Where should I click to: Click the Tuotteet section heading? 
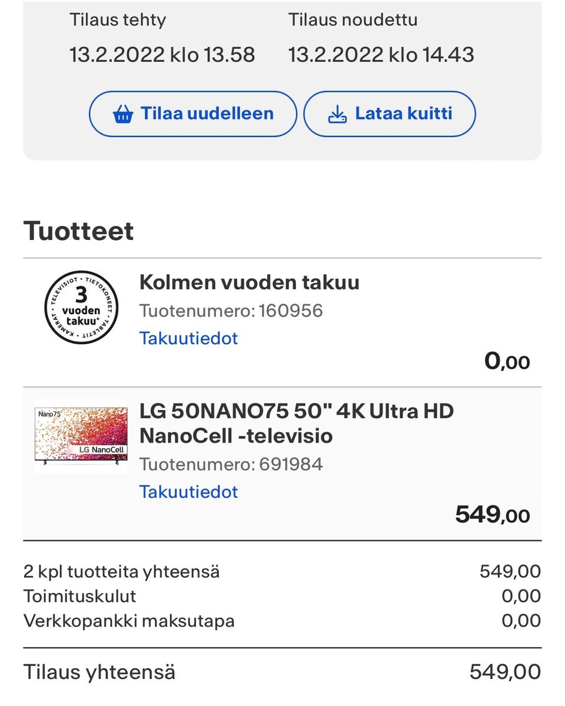78,231
